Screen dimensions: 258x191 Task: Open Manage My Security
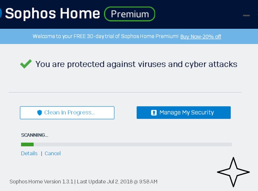pyautogui.click(x=183, y=112)
